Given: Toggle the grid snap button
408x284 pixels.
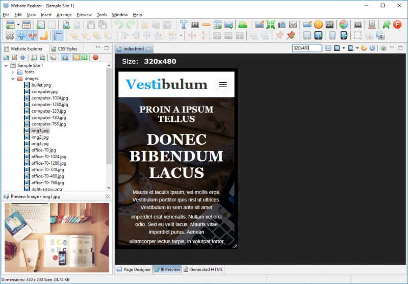Looking at the screenshot, I should (9, 36).
